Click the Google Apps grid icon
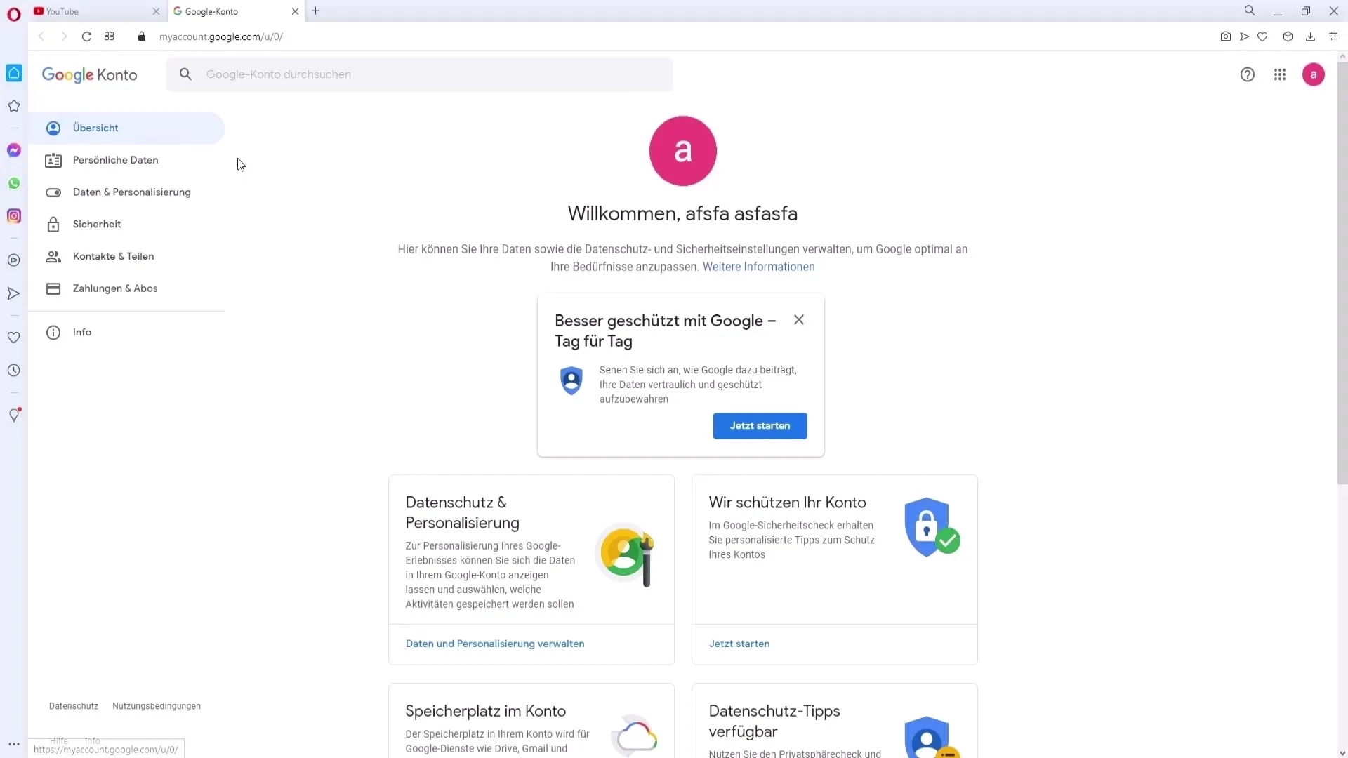The width and height of the screenshot is (1348, 758). pyautogui.click(x=1281, y=74)
